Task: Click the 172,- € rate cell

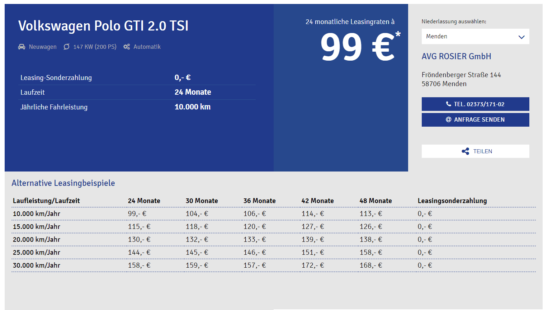Action: point(313,266)
